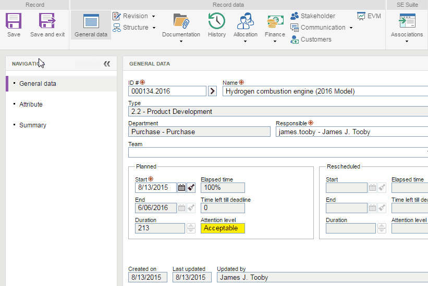The width and height of the screenshot is (428, 286).
Task: Click the Save floppy disk icon
Action: coord(14,22)
